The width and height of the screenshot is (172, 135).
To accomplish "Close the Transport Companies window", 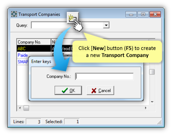I will [x=155, y=14].
